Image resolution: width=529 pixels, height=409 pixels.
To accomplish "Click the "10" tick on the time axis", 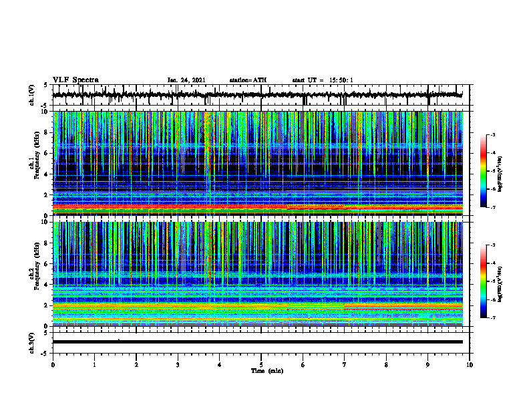I will pyautogui.click(x=470, y=365).
